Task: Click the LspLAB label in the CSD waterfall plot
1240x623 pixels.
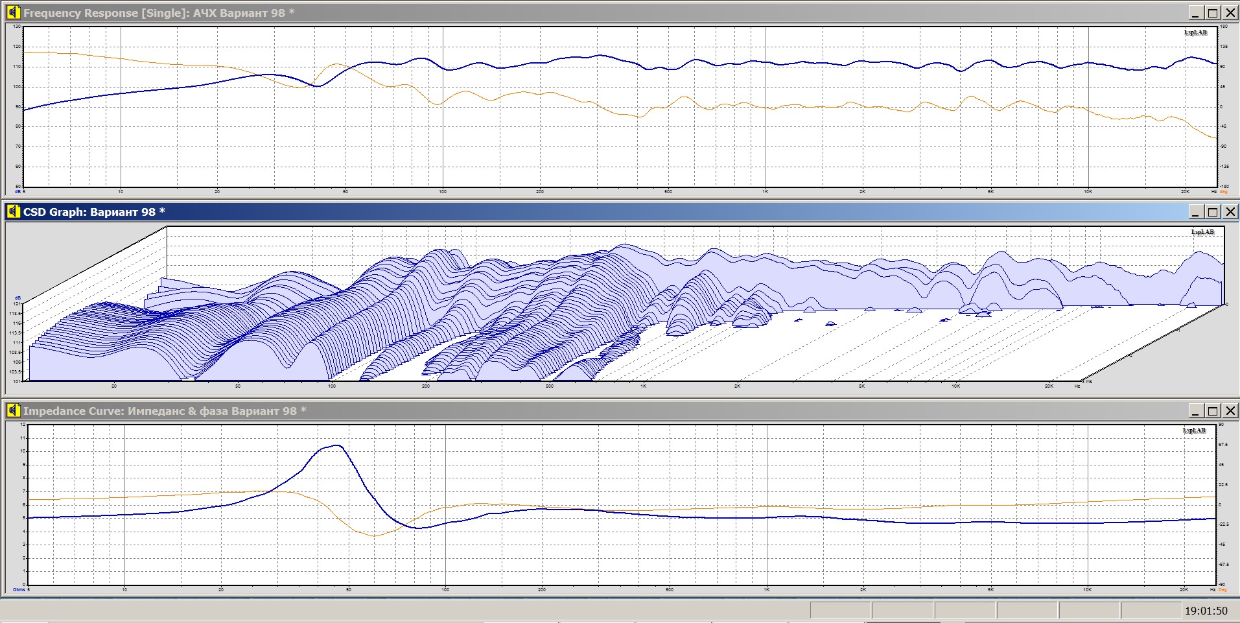Action: point(1202,232)
